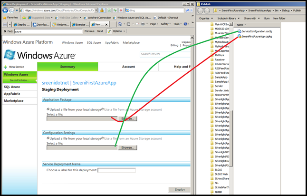Click the Bing search magnifier icon
307x196 pixels.
click(187, 10)
